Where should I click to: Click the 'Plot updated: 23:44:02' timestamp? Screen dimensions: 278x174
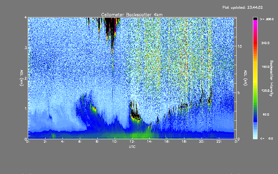pos(243,7)
